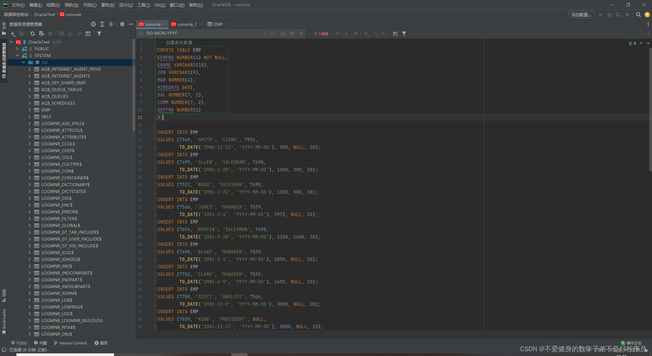Click the tool windows toggle icon in status bar corner
652x356 pixels.
4,350
